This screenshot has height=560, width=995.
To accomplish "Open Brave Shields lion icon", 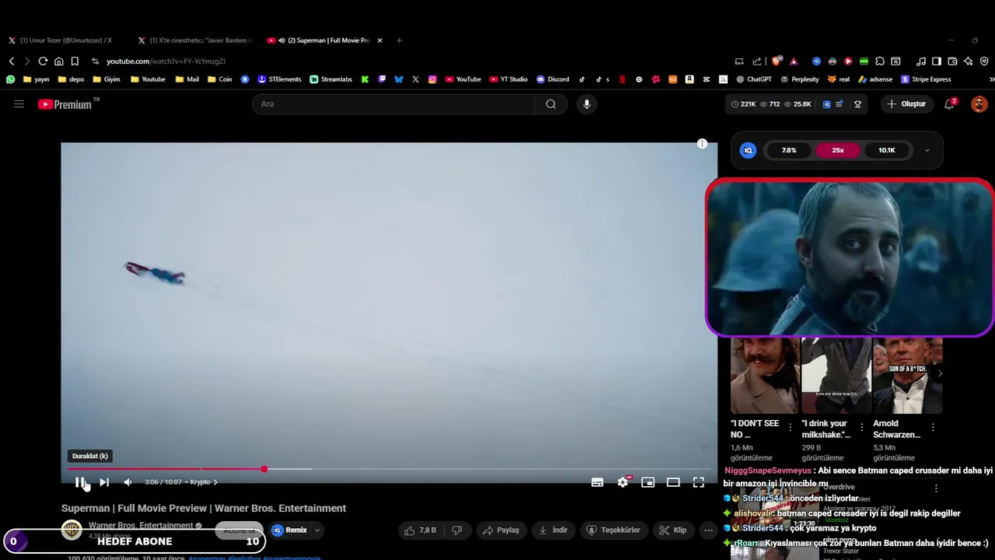I will tap(777, 61).
